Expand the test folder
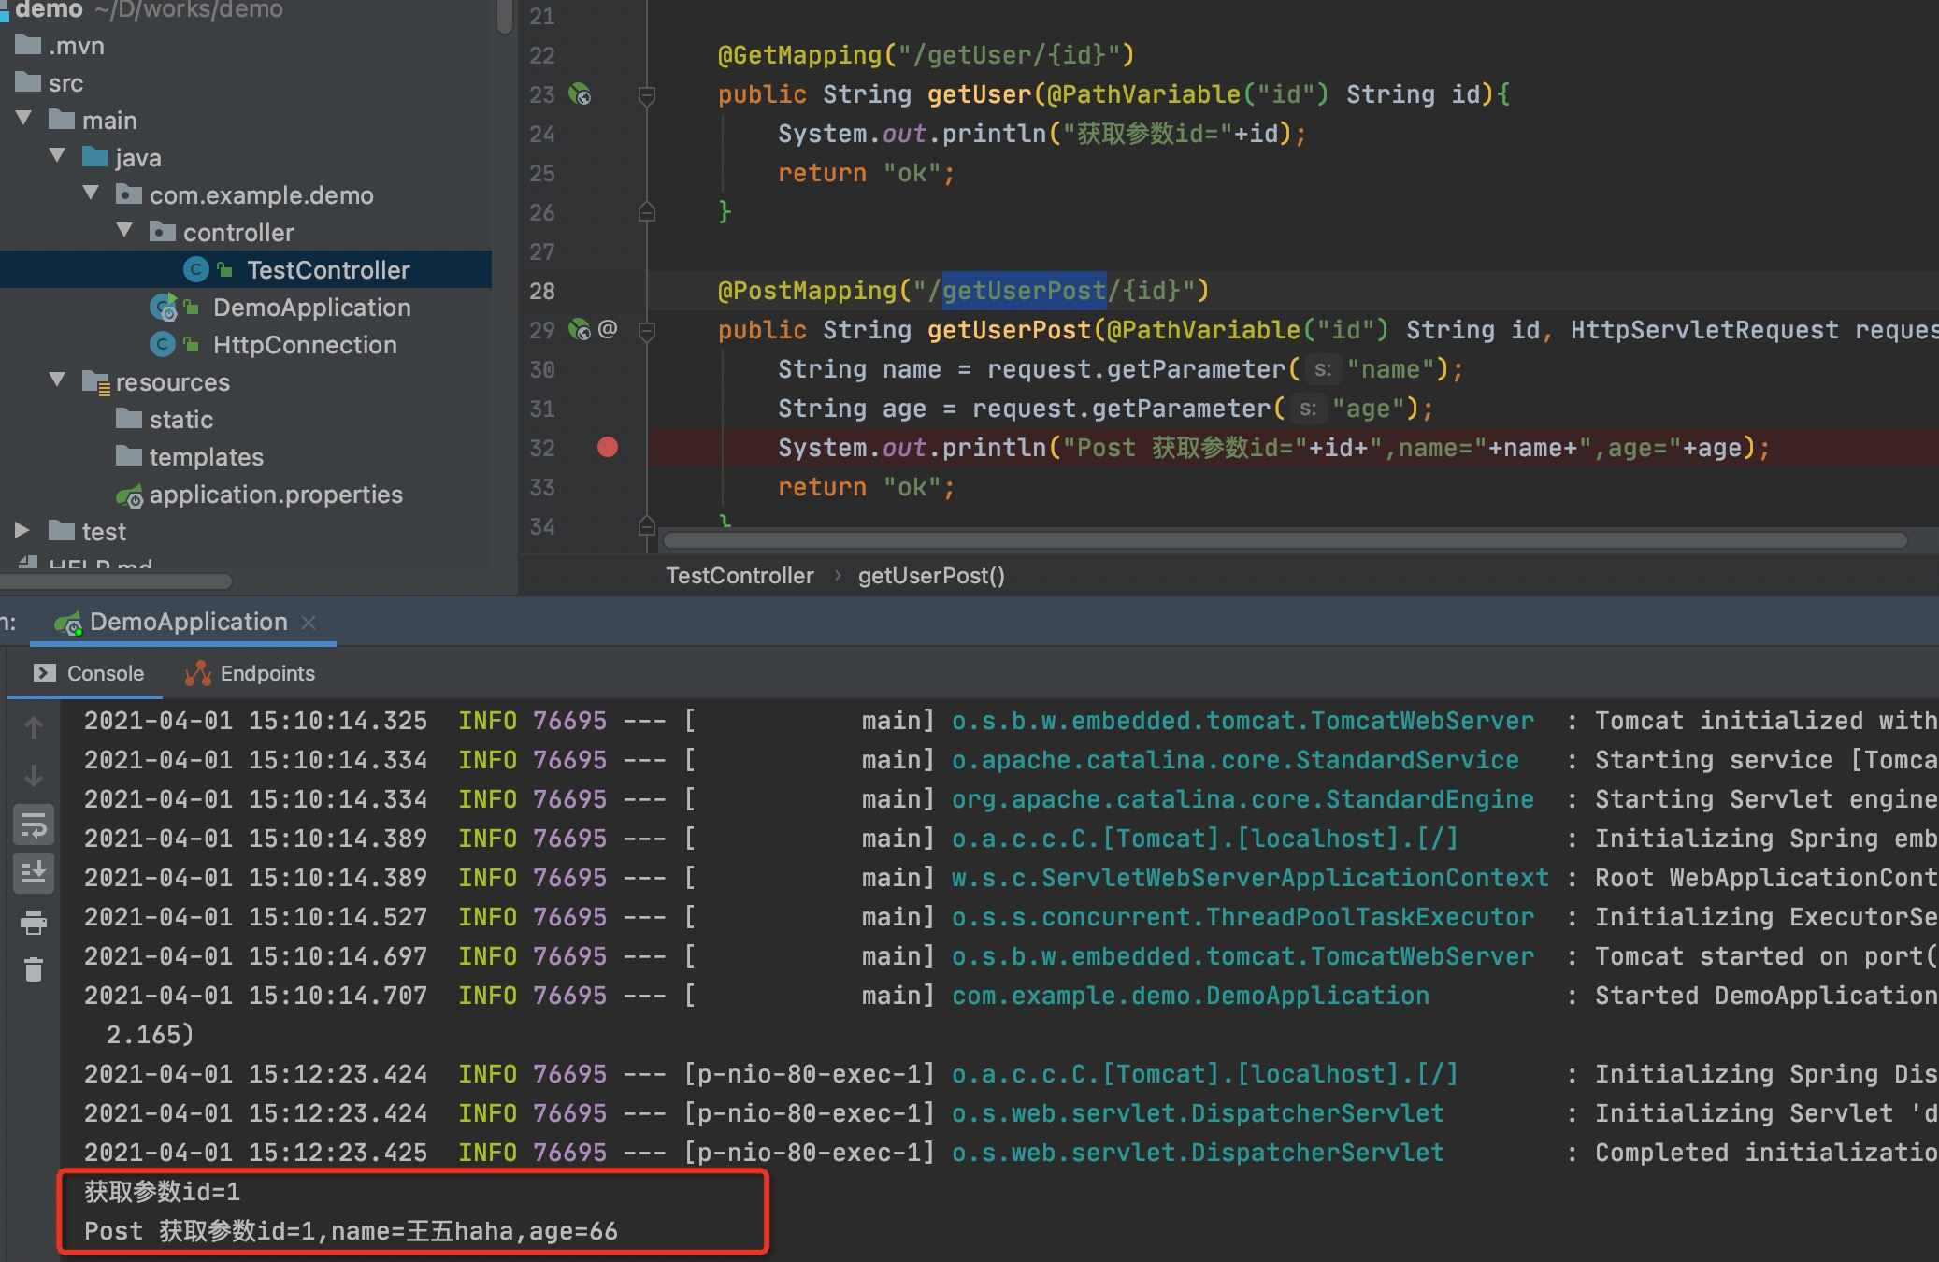The width and height of the screenshot is (1939, 1262). [22, 530]
